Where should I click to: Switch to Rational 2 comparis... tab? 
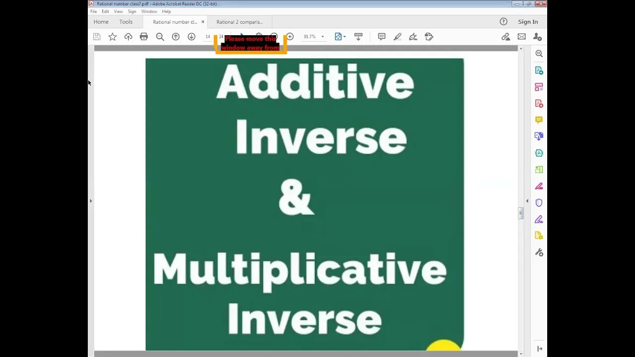240,22
